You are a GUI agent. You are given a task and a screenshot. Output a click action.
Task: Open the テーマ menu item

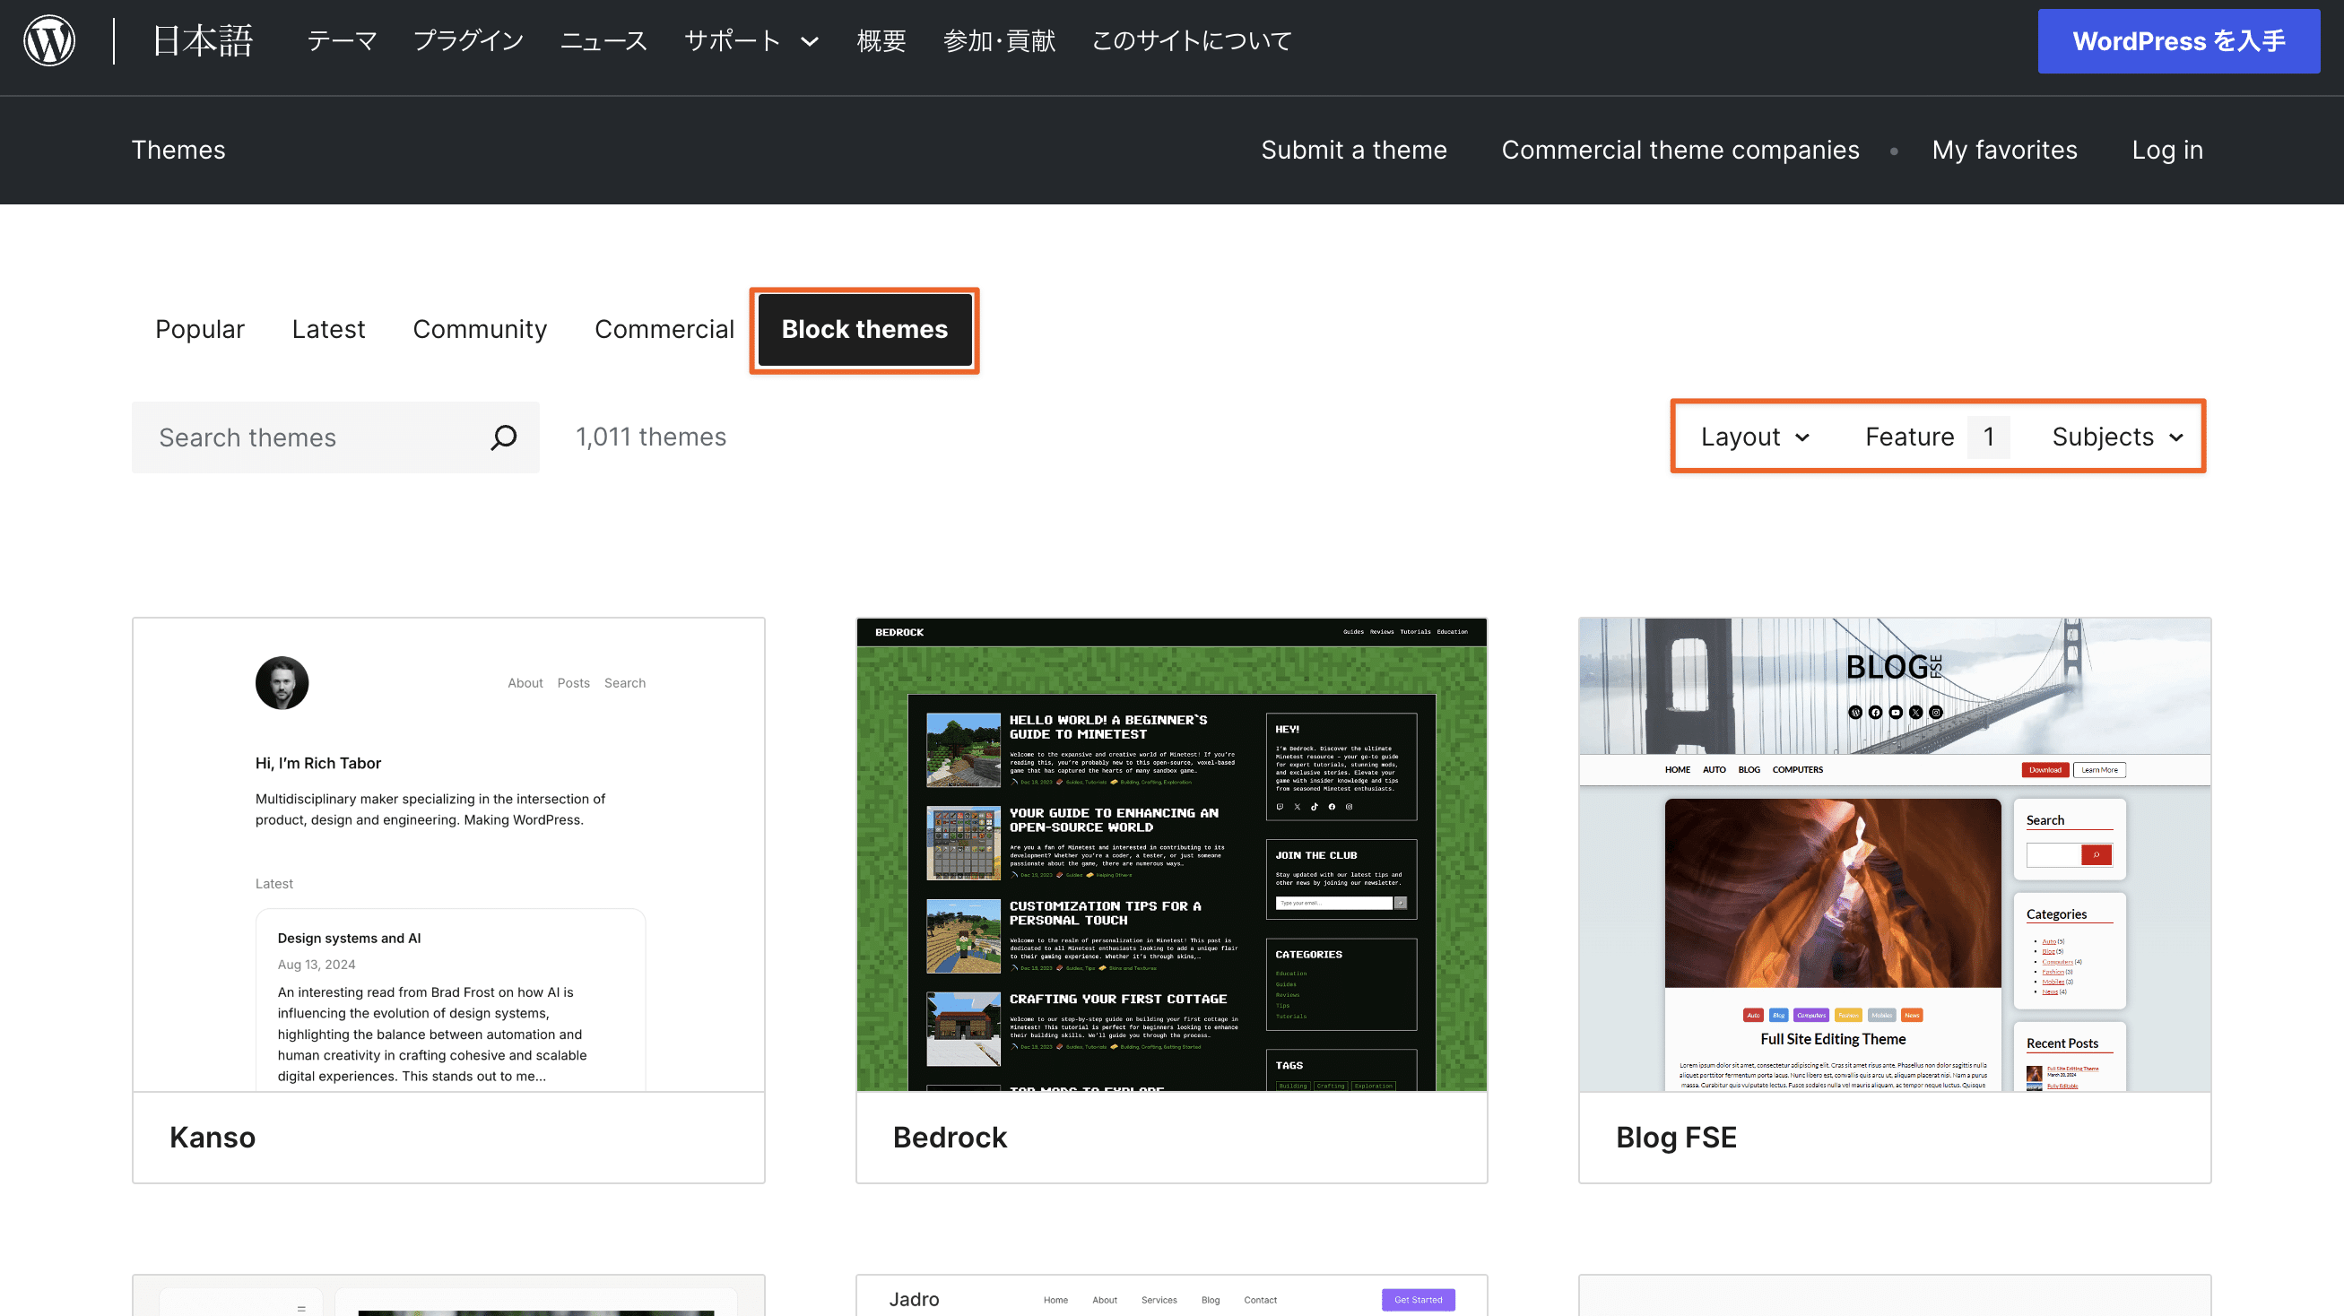(342, 41)
